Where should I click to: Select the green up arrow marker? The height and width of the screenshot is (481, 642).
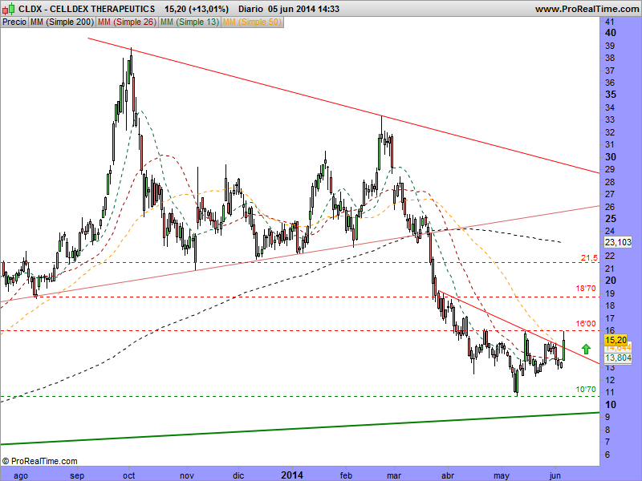pos(586,349)
